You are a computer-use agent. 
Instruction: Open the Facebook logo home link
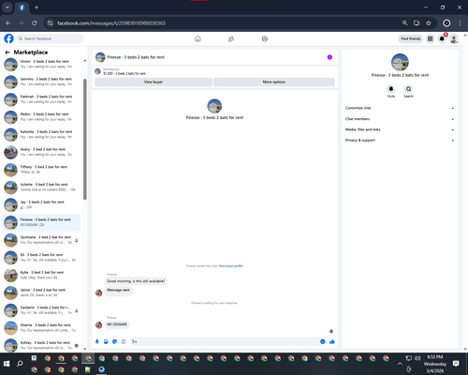[8, 38]
